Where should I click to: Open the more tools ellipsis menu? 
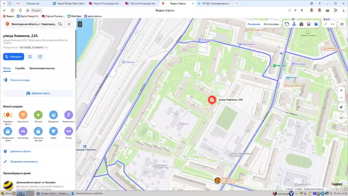pos(332,24)
